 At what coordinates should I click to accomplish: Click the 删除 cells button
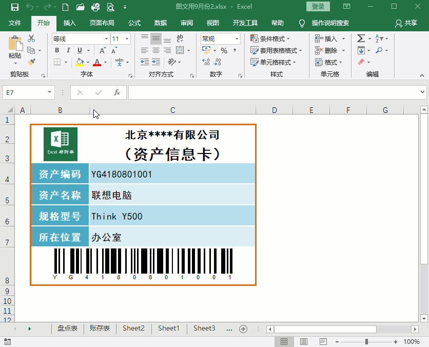point(327,51)
